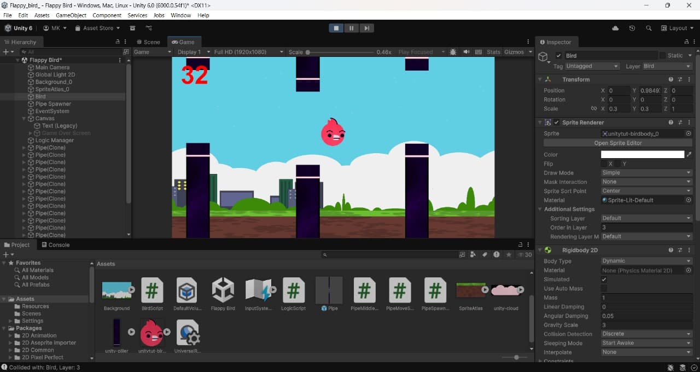
Task: Pause the running game
Action: 351,28
